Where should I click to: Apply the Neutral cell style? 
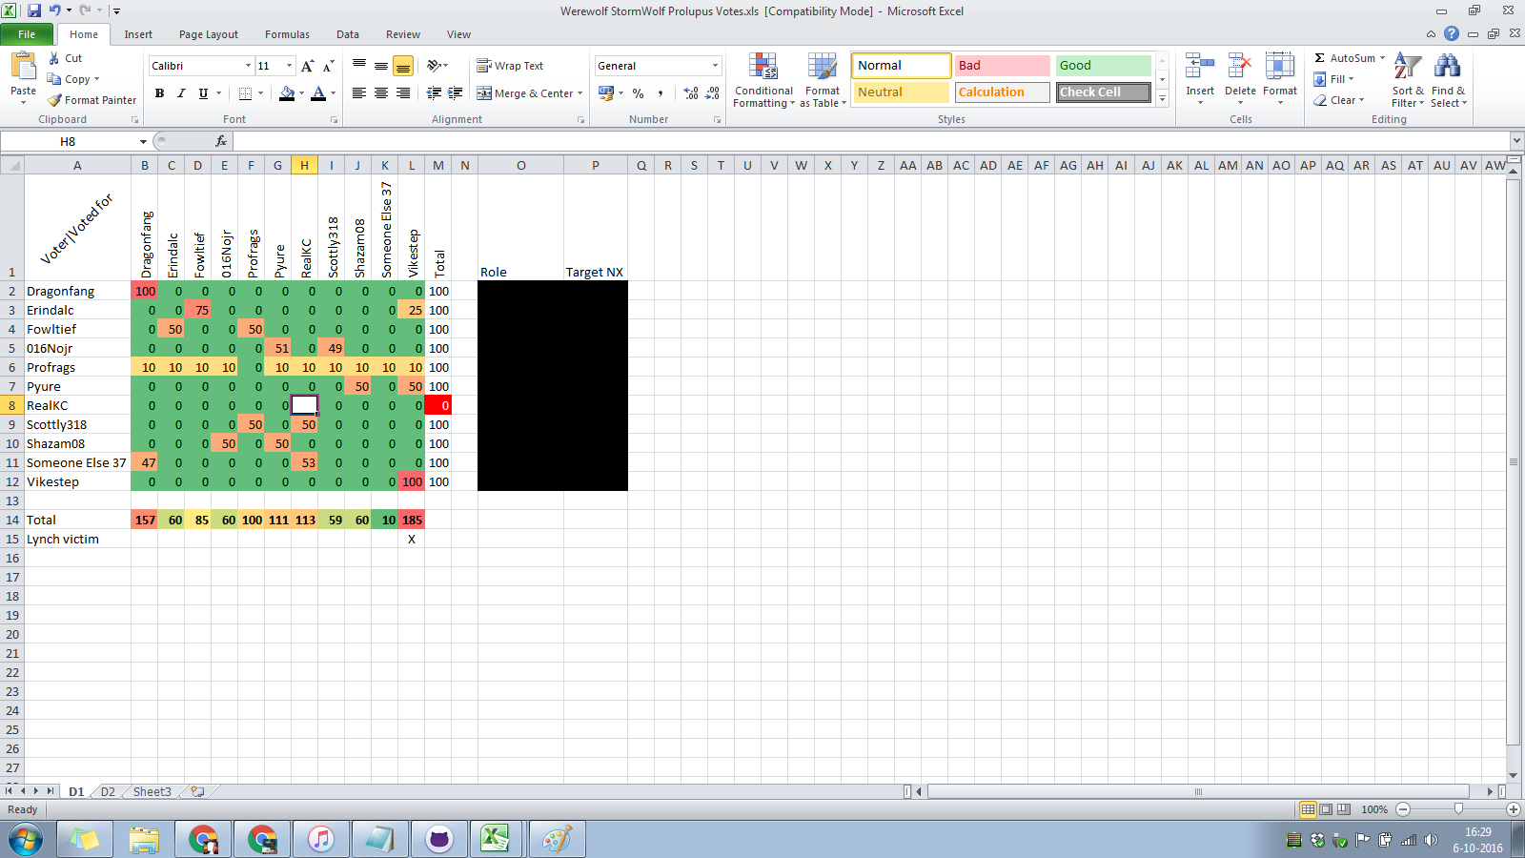[901, 92]
